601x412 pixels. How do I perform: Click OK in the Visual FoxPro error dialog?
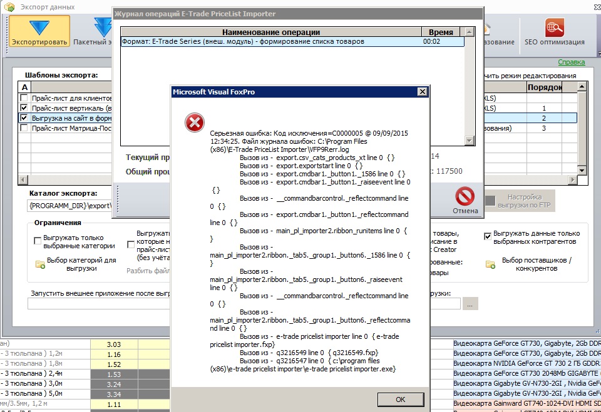[401, 399]
